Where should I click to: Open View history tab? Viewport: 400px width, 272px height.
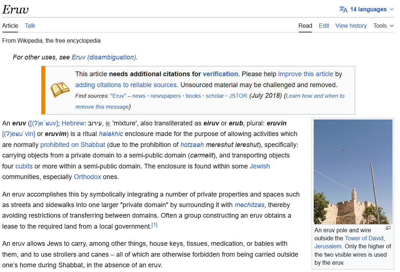pos(351,26)
